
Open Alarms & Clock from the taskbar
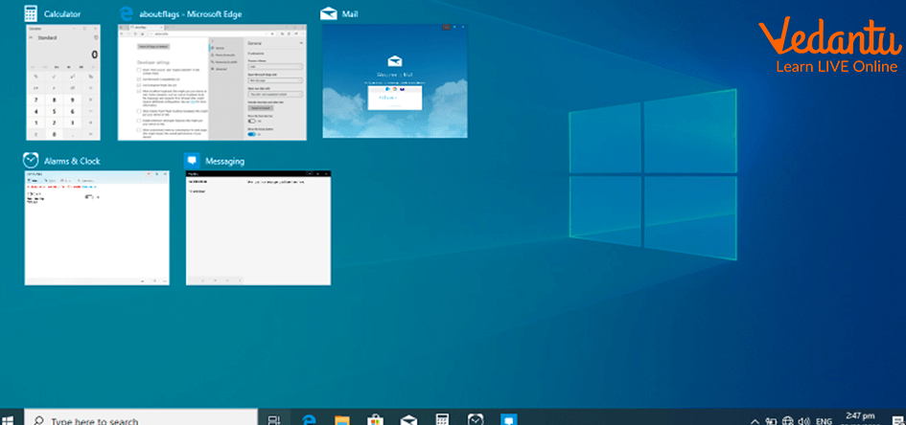pos(476,418)
